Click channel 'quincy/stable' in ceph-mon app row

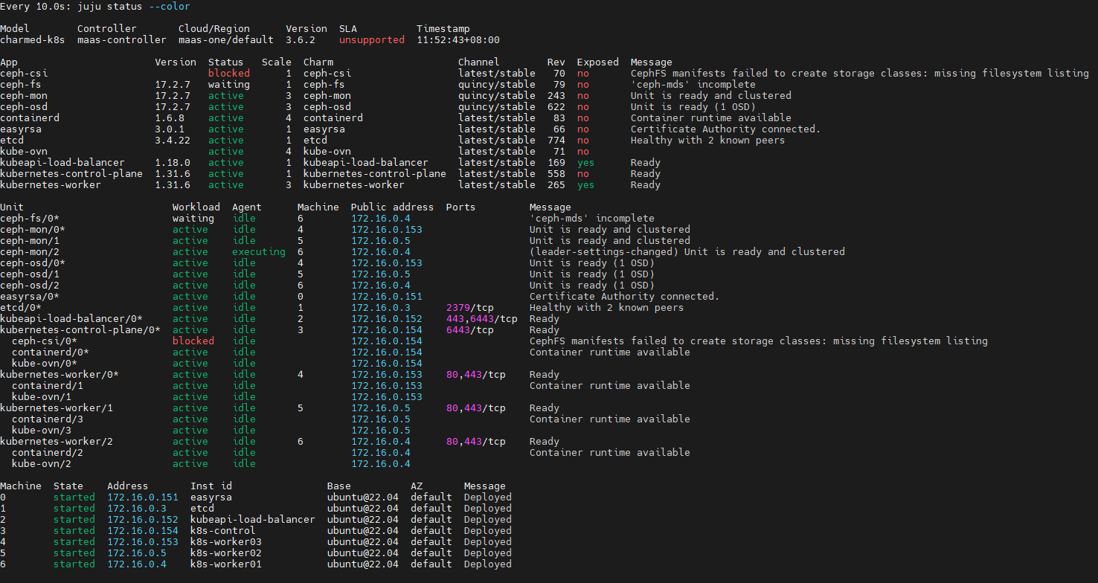497,96
